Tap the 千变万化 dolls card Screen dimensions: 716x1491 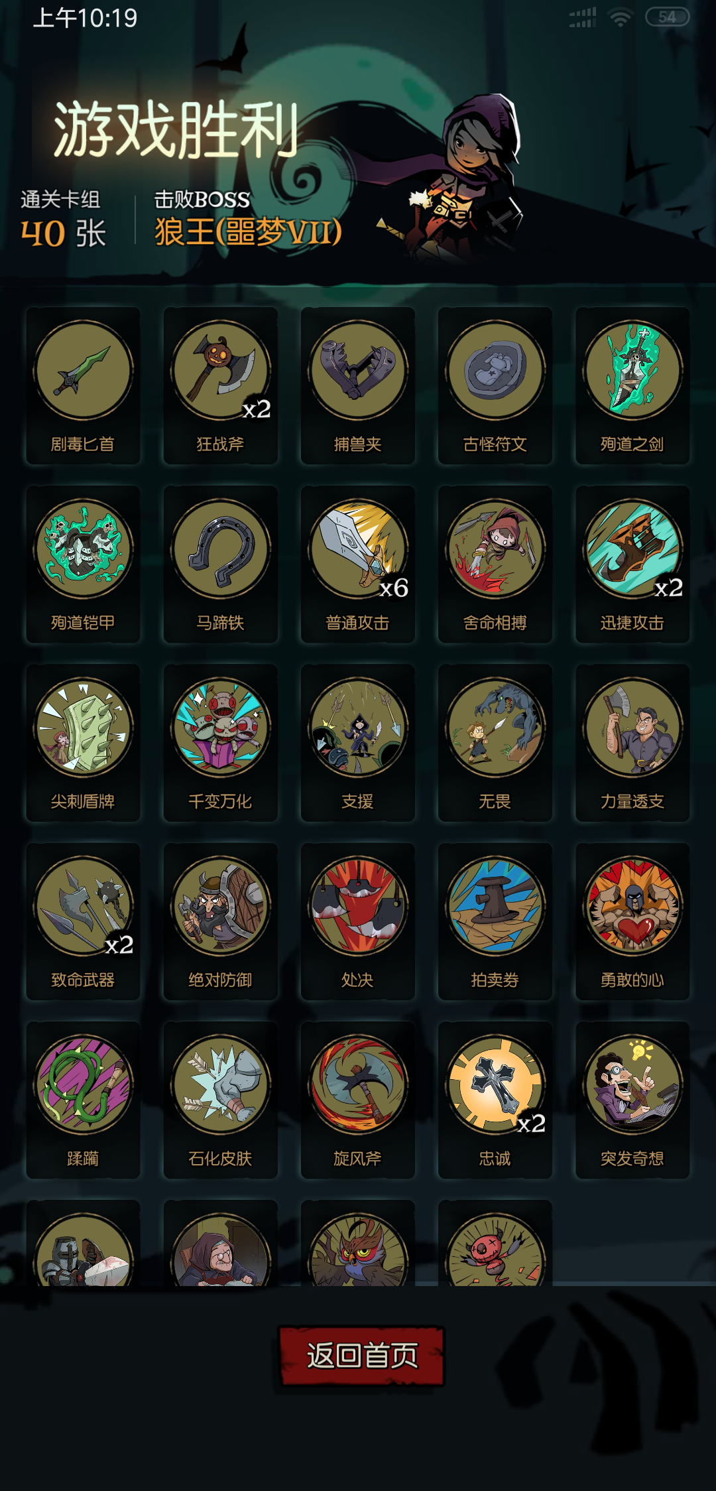(220, 743)
